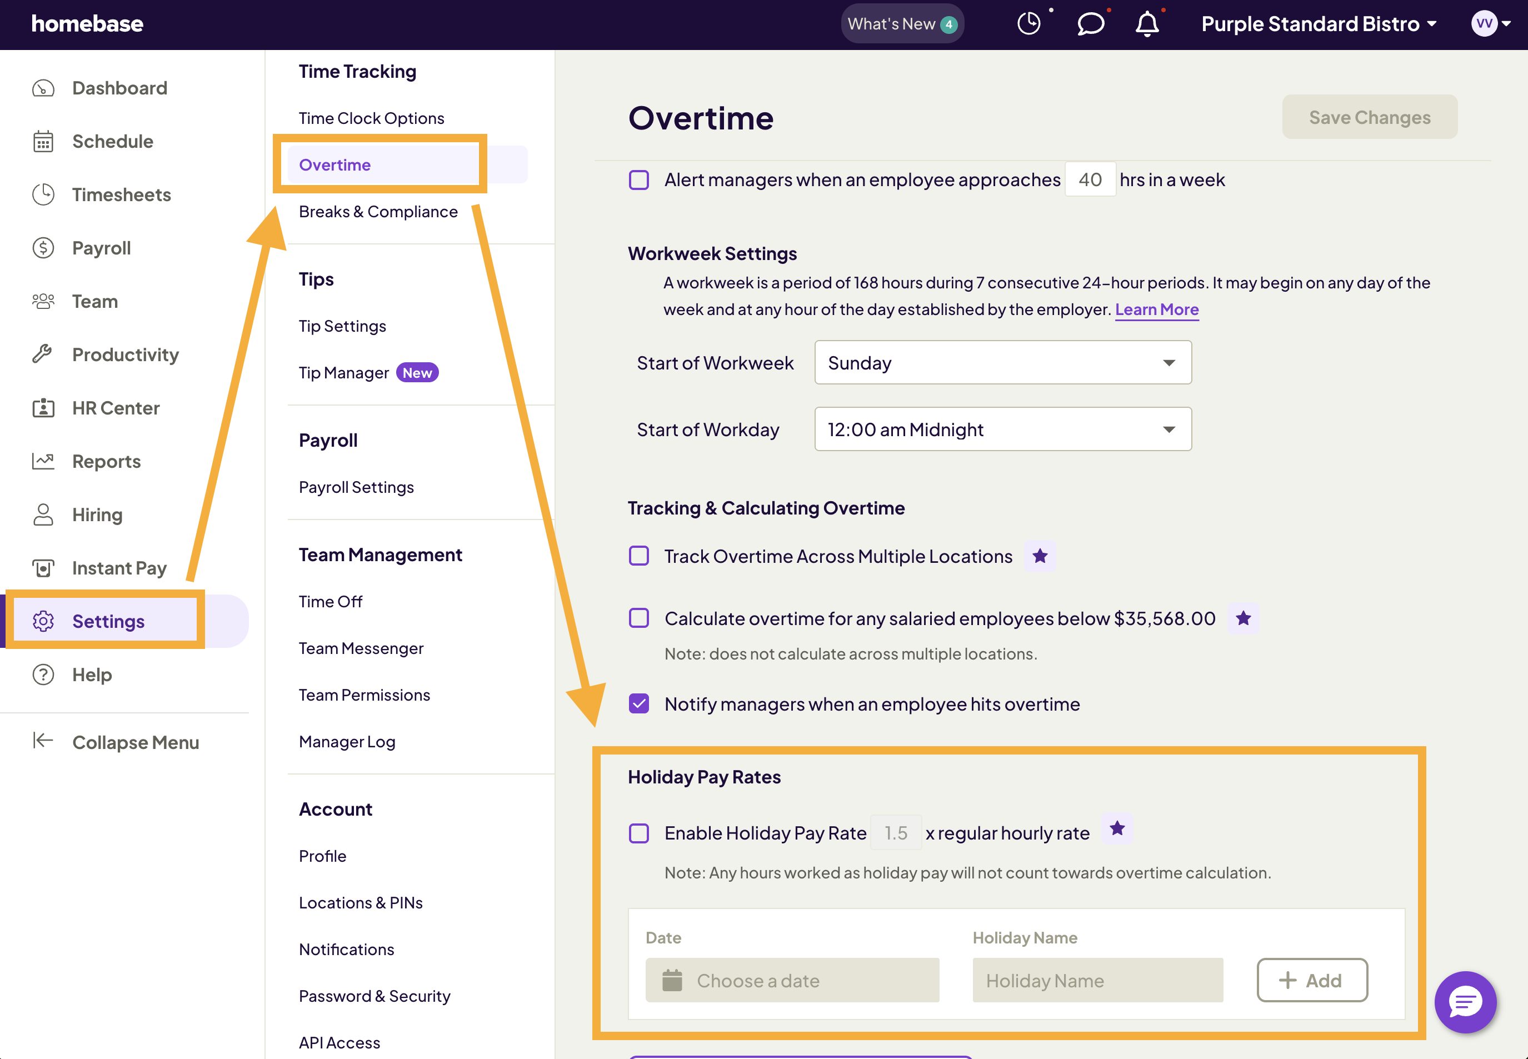This screenshot has height=1059, width=1528.
Task: Open Start of Workweek dropdown
Action: coord(1002,362)
